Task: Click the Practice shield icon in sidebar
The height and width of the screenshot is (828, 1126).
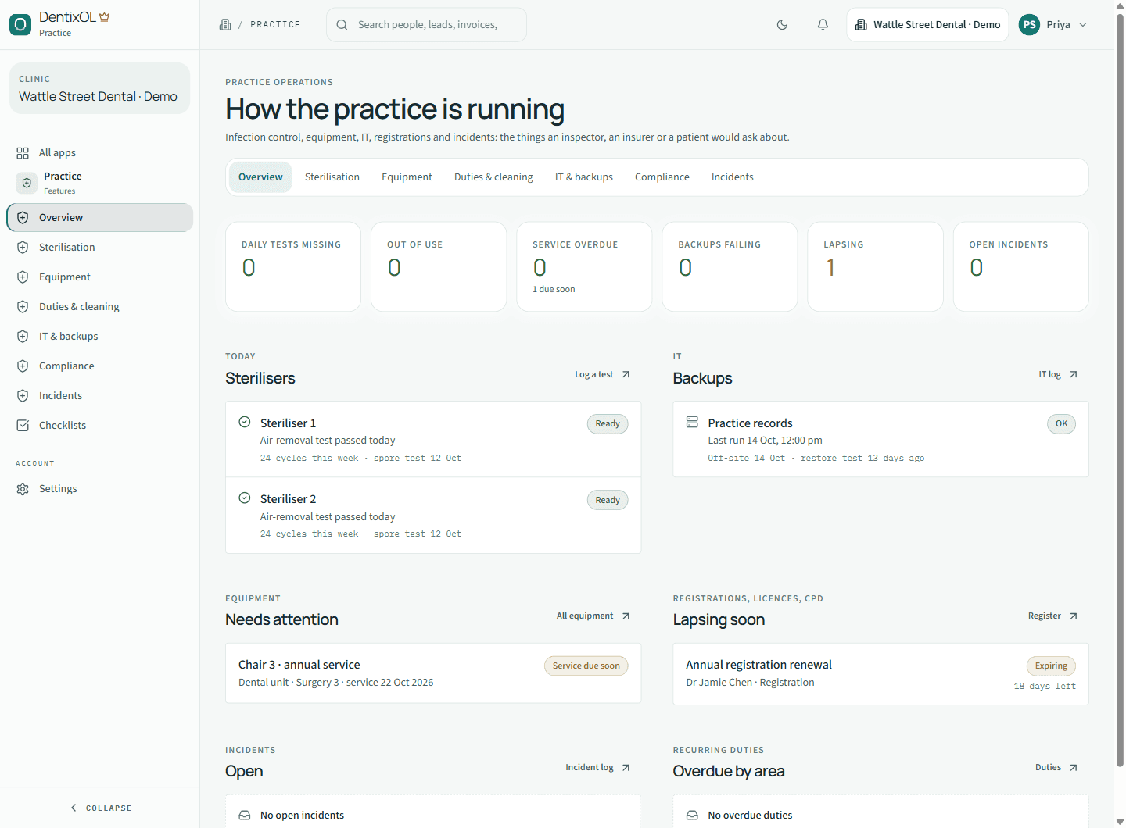Action: coord(27,183)
